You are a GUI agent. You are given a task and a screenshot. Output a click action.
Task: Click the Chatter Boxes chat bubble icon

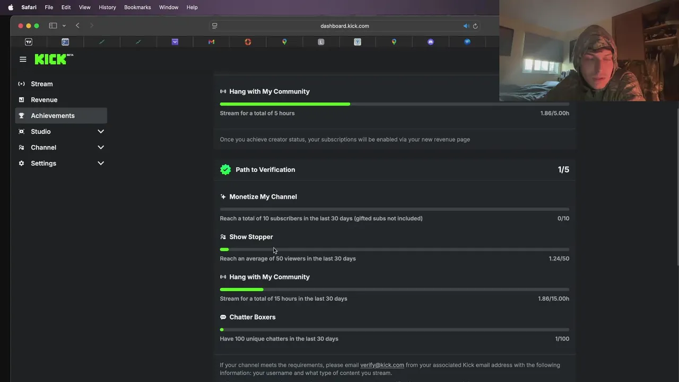223,317
